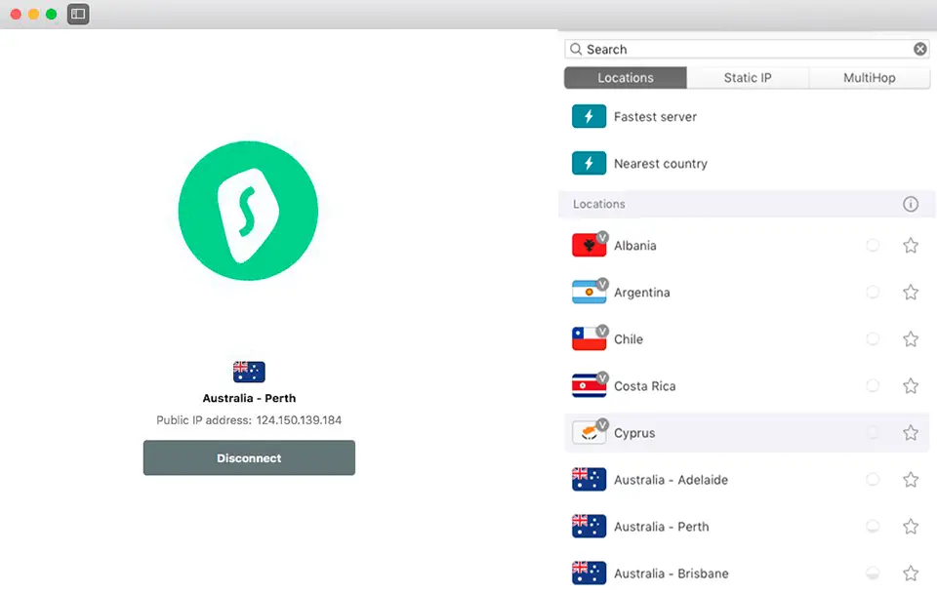Switch to the Locations tab

click(626, 78)
